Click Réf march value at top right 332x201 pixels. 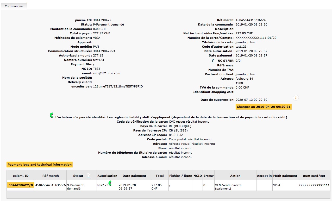pos(251,20)
